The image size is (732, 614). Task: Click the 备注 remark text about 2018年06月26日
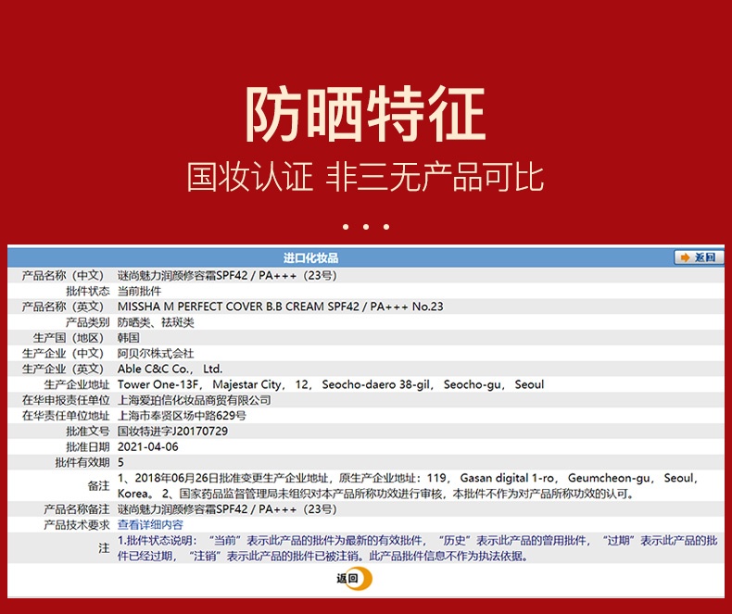407,485
